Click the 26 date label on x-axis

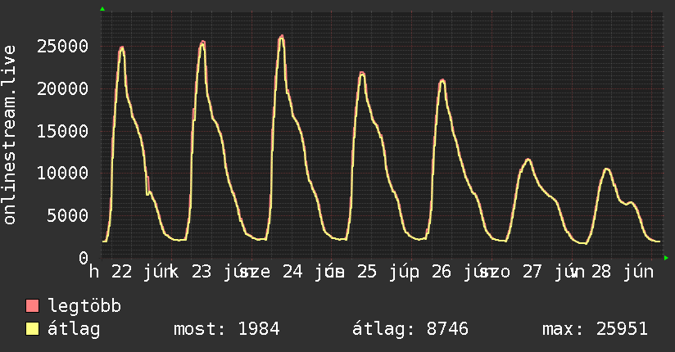tap(442, 272)
